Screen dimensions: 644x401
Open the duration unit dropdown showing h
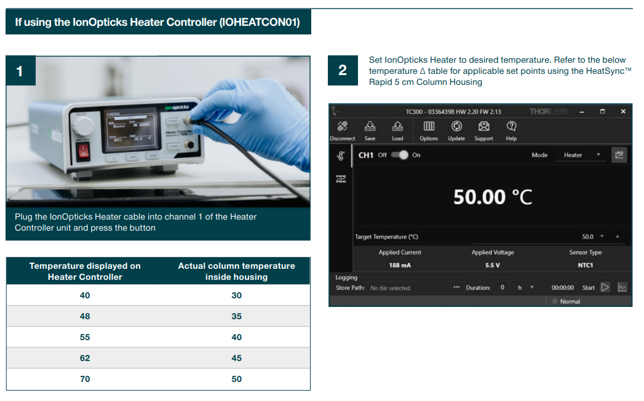pos(531,288)
